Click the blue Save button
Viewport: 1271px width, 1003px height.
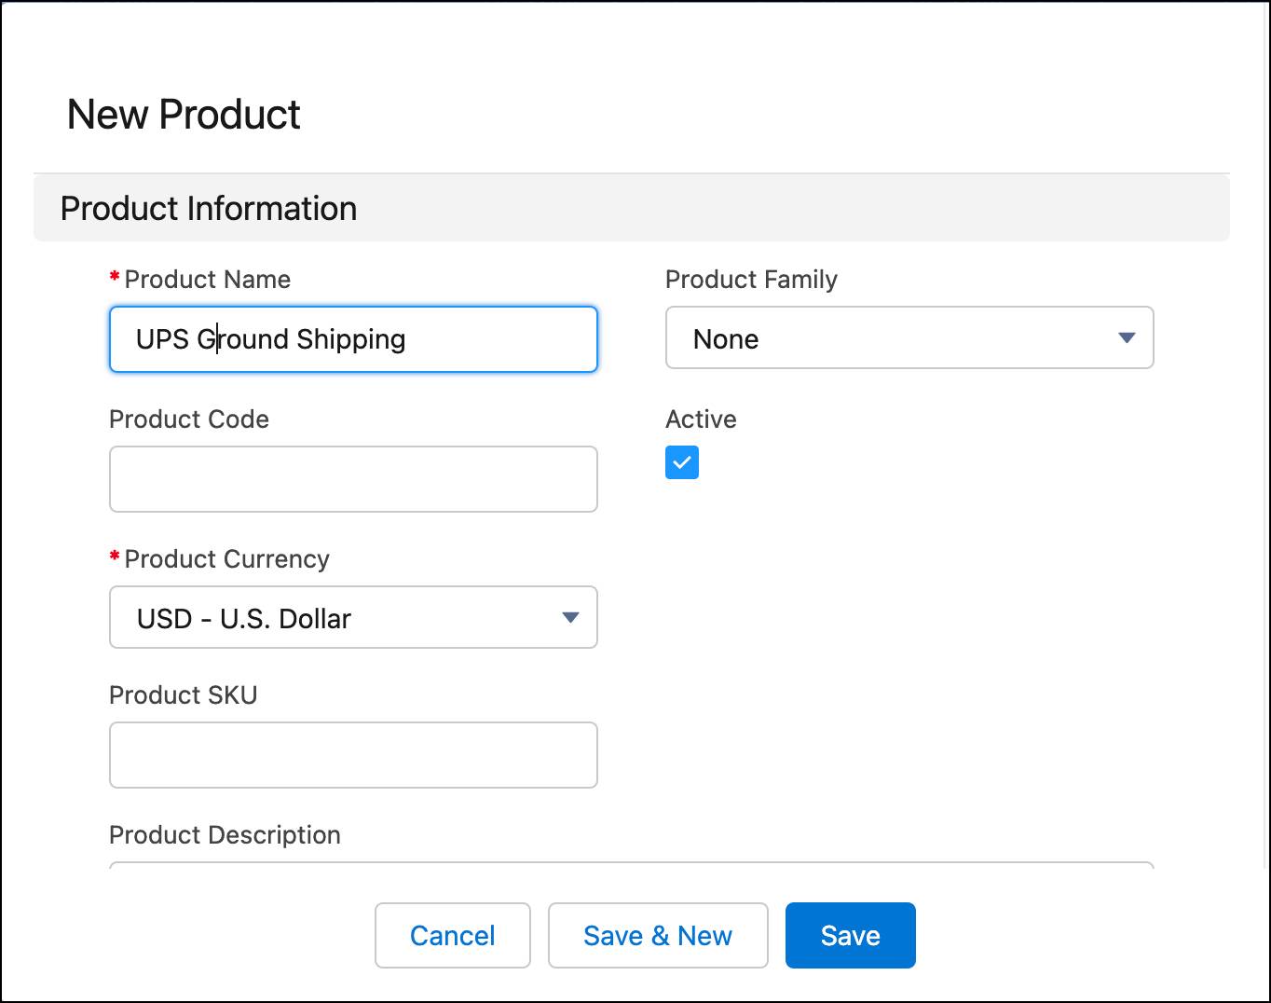[851, 935]
